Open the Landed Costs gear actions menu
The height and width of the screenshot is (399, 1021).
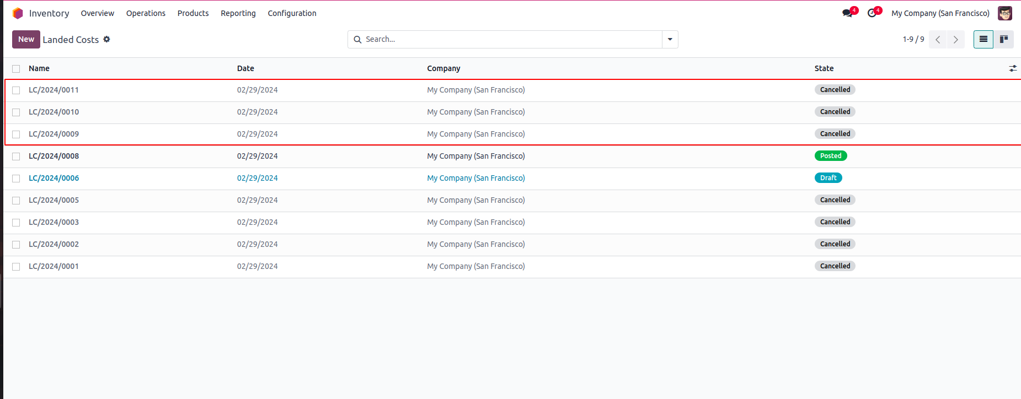coord(107,39)
